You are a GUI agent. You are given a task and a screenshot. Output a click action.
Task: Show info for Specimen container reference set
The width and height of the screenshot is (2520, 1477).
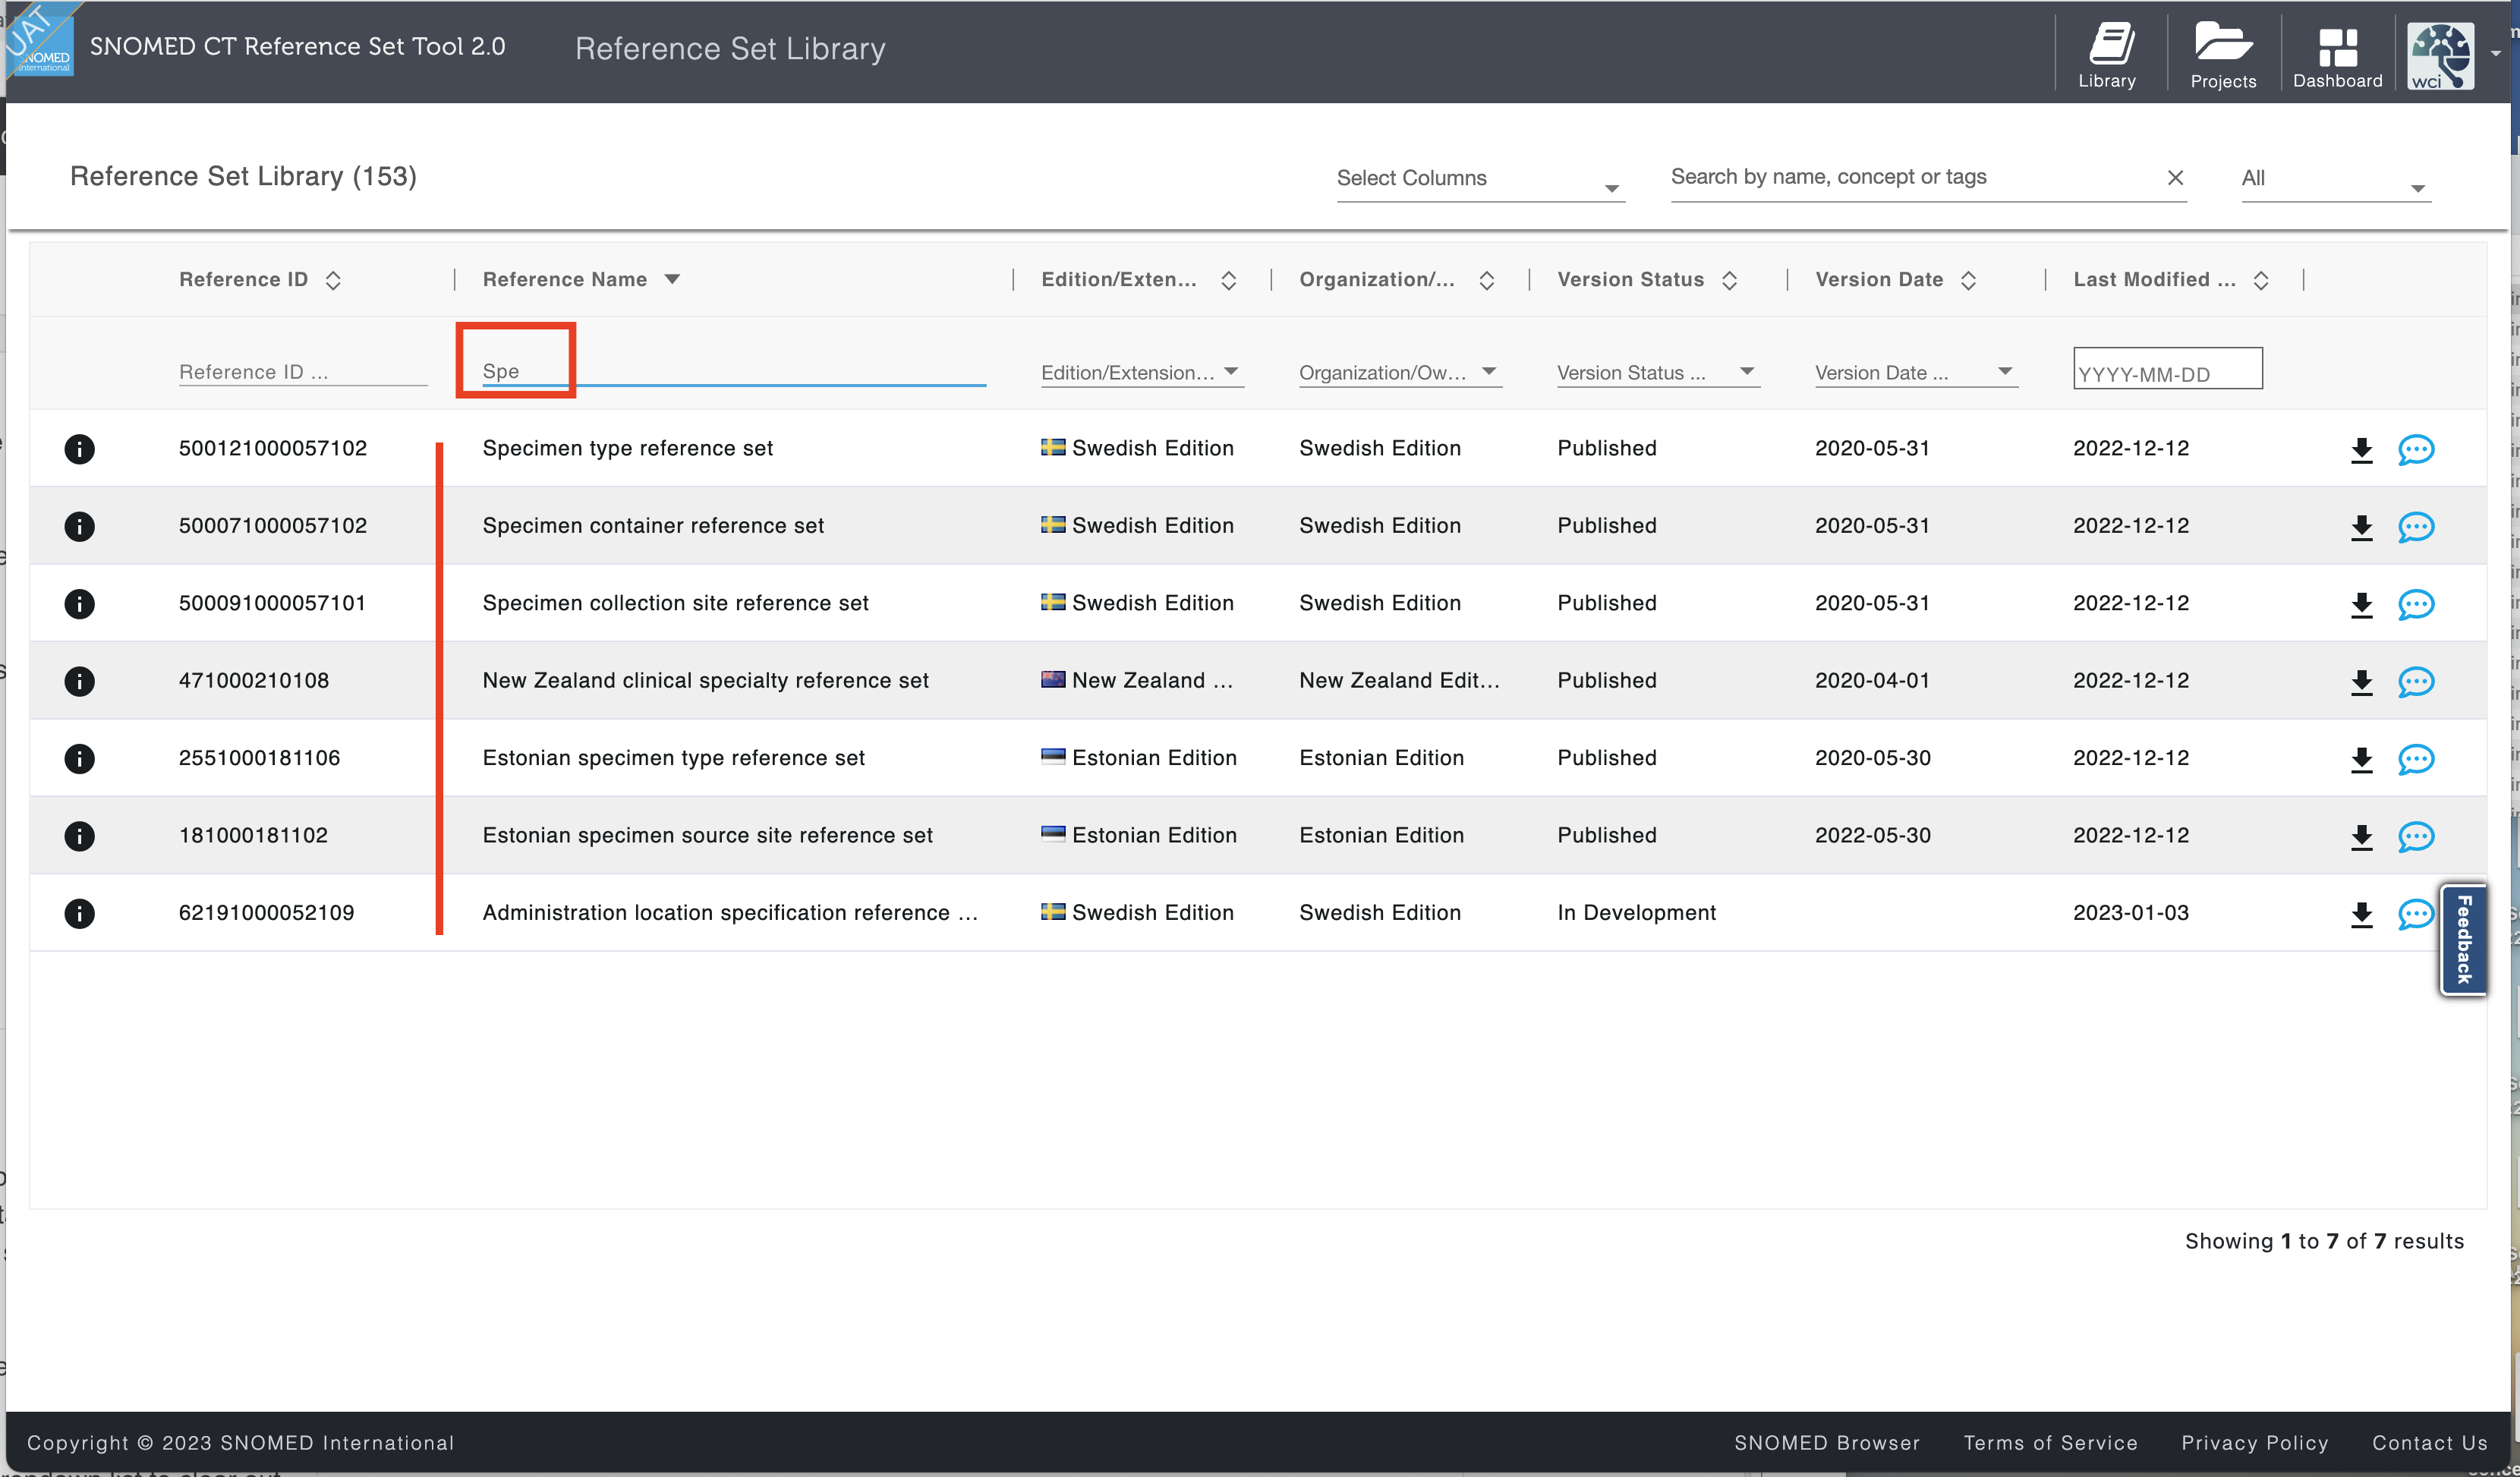point(79,526)
